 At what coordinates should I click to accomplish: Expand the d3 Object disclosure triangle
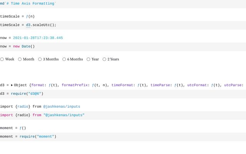tap(12, 85)
